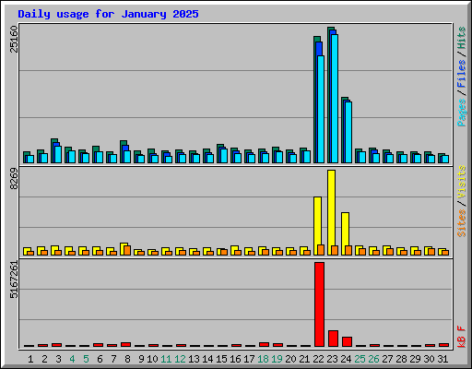Click green day 25 axis label
Viewport: 472px width, 369px height.
pos(360,359)
